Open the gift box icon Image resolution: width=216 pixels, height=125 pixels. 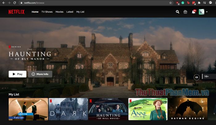coord(185,12)
